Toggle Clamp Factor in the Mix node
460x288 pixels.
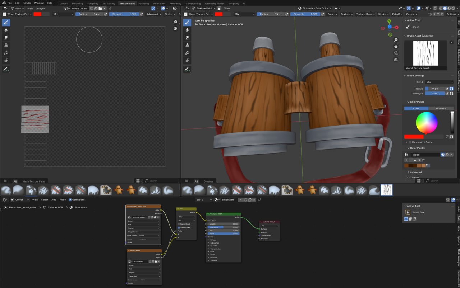179,228
